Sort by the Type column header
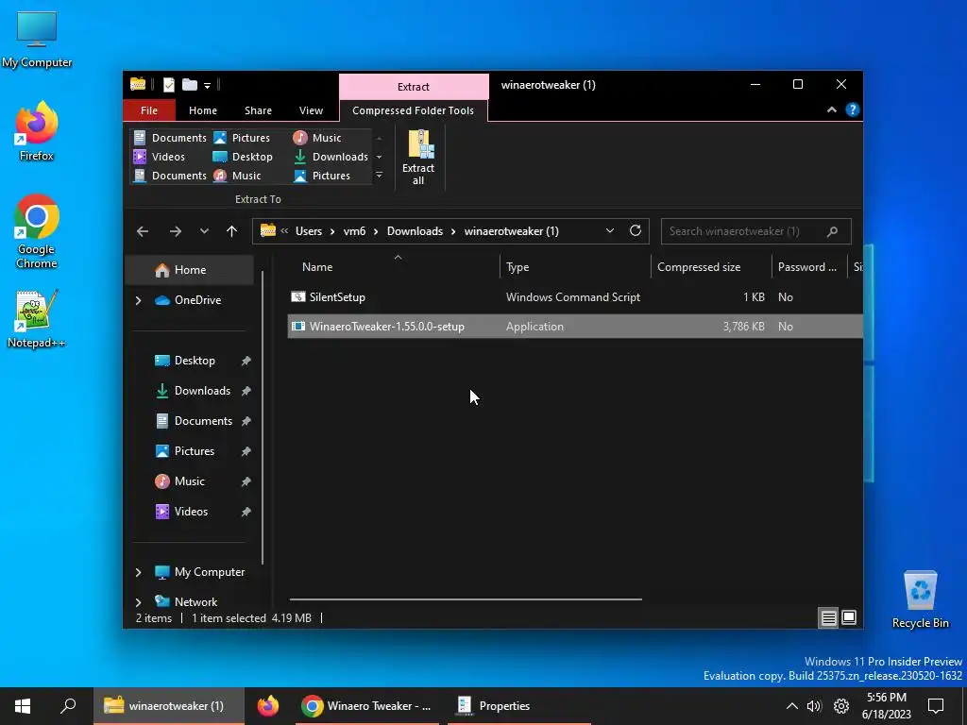 click(575, 267)
